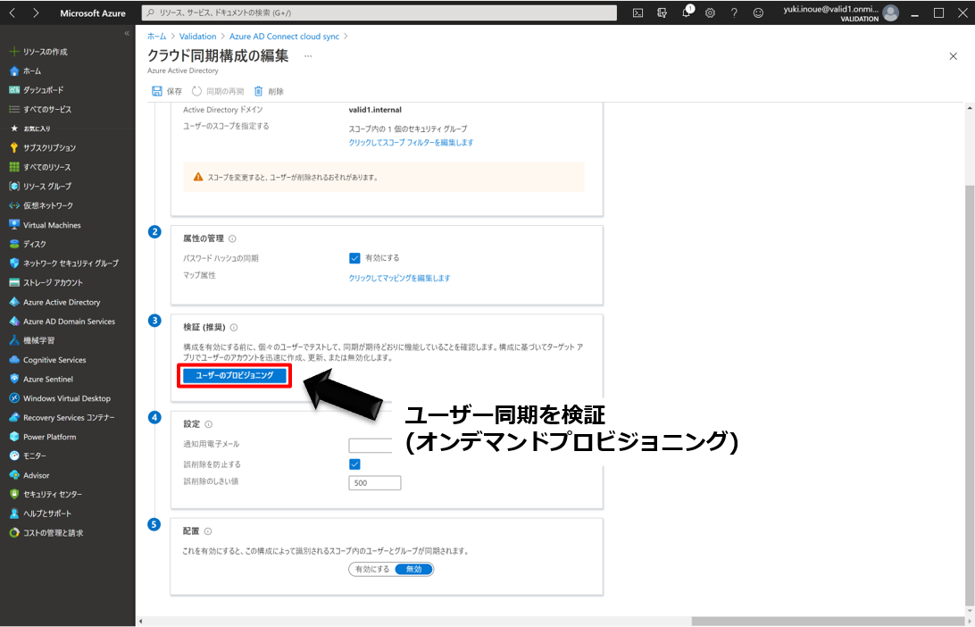Select 無効 in deployment toggle

pyautogui.click(x=413, y=569)
